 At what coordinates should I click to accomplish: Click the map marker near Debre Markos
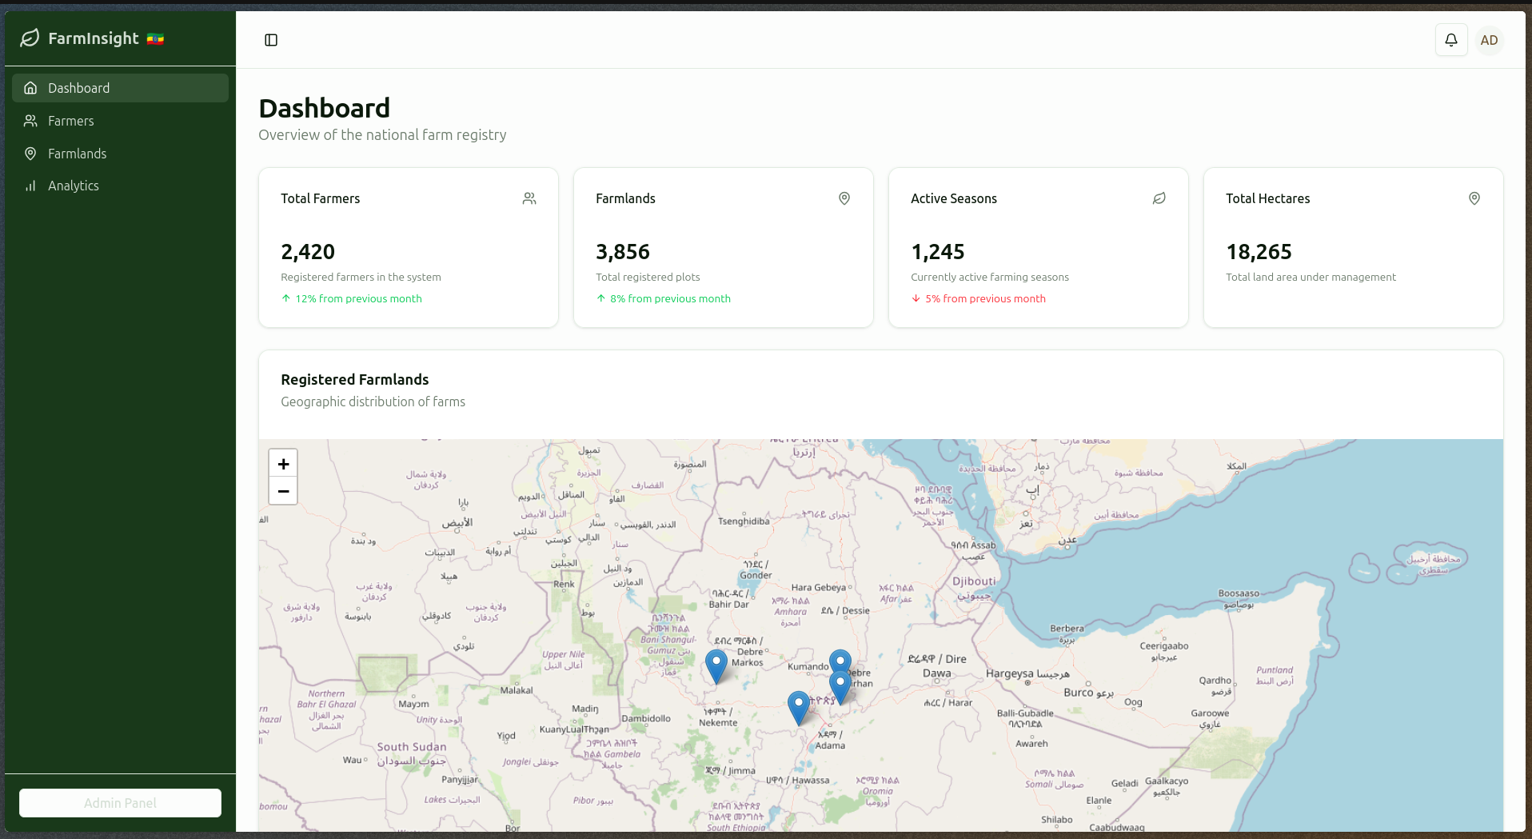point(716,665)
